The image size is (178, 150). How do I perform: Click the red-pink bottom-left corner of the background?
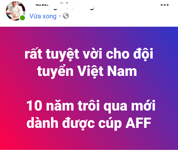coord(5,146)
